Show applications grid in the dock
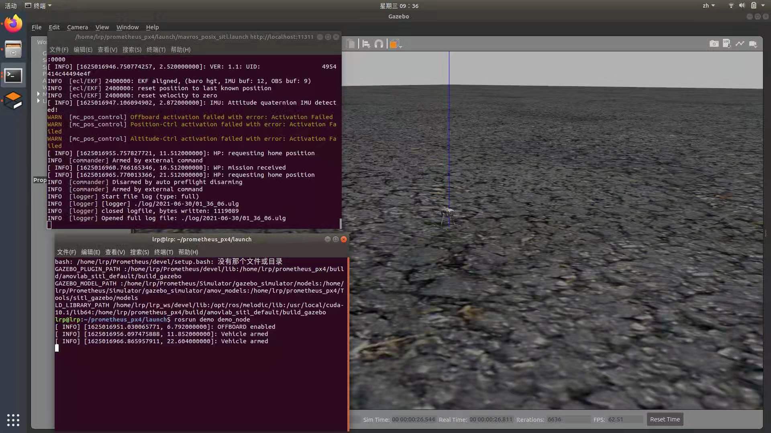 [x=13, y=420]
